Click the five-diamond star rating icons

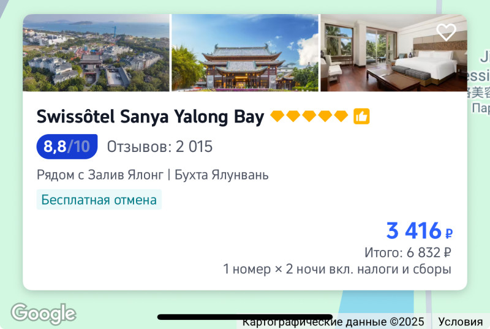coord(309,116)
